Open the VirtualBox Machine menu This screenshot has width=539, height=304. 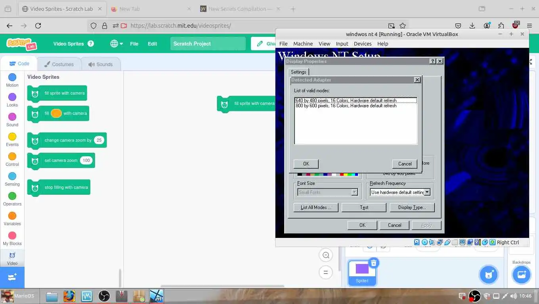pyautogui.click(x=303, y=44)
